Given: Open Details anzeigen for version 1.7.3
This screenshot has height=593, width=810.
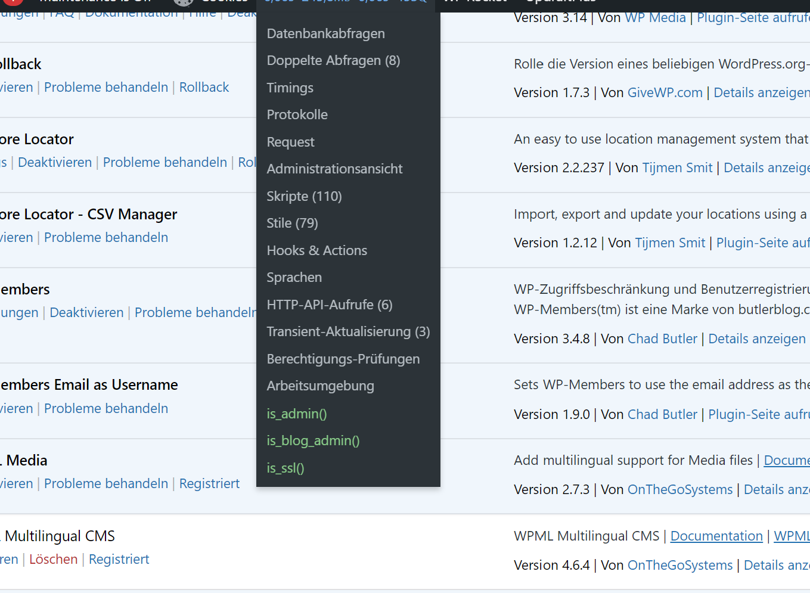Looking at the screenshot, I should pyautogui.click(x=762, y=92).
